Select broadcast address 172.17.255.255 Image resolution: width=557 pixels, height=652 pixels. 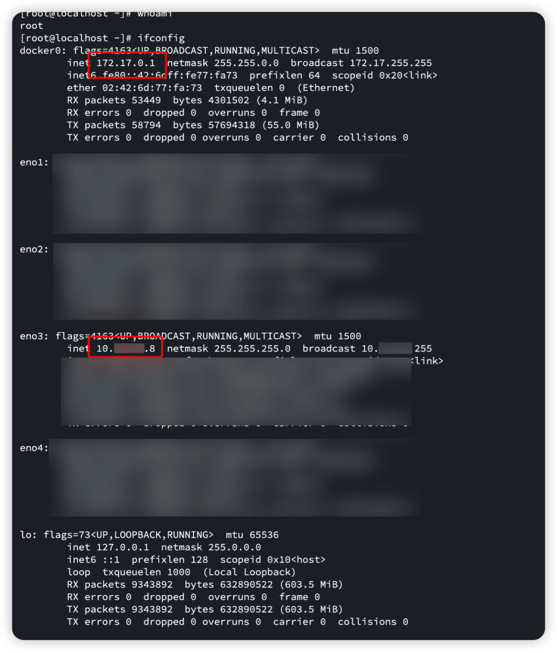click(391, 63)
